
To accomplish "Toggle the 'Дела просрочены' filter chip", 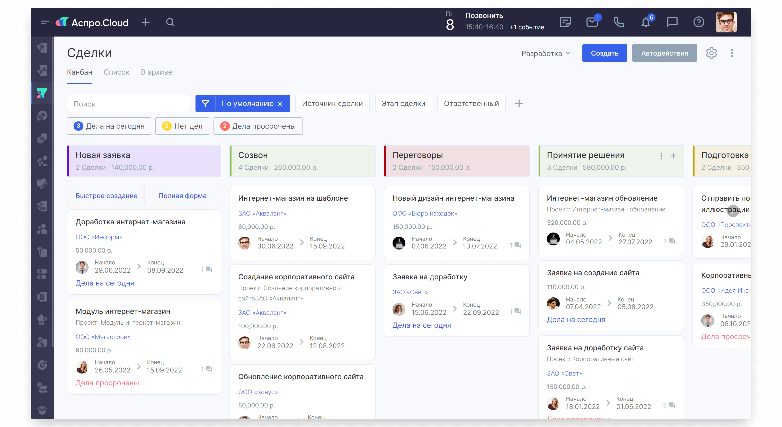I will click(x=258, y=126).
